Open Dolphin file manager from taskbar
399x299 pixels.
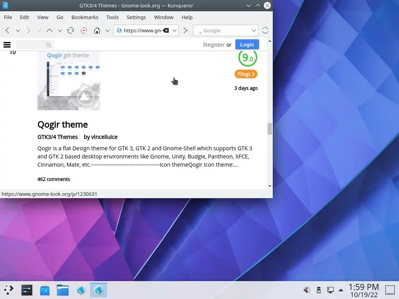point(63,290)
